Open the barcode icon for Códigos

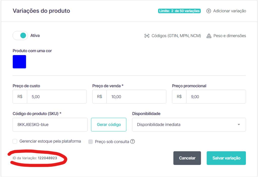pyautogui.click(x=147, y=36)
